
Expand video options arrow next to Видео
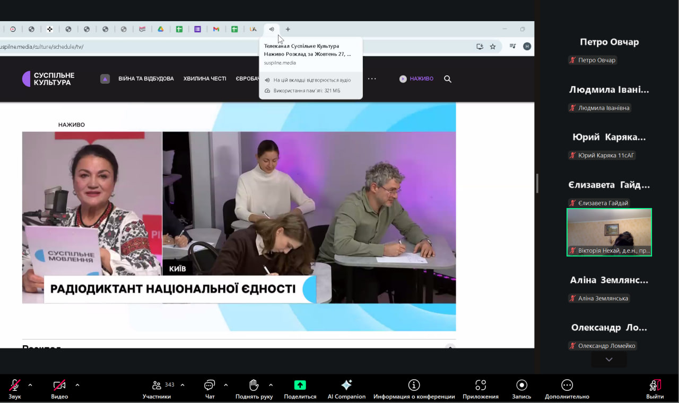[x=77, y=385]
